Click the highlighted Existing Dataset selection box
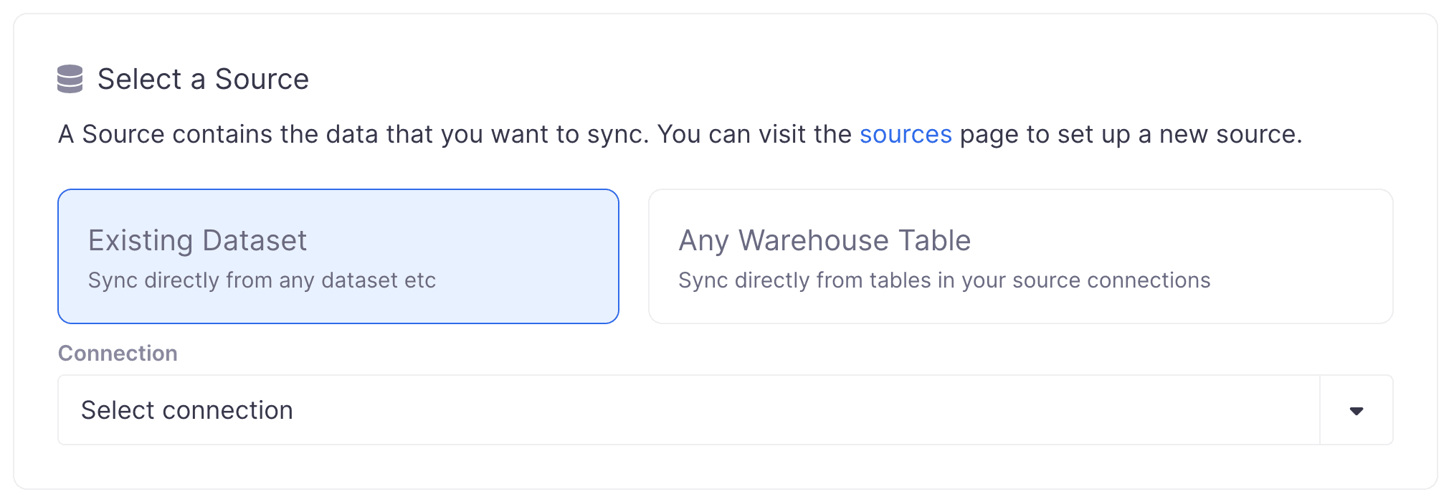The image size is (1454, 502). coord(337,256)
